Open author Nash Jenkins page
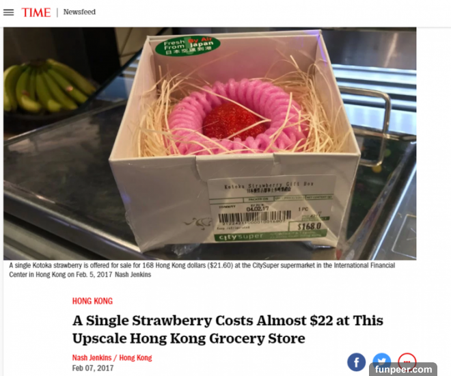The image size is (451, 376). pos(92,358)
